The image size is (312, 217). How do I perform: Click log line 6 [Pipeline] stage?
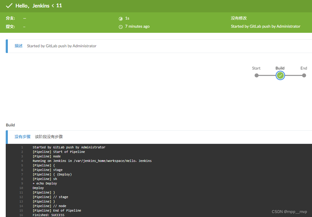coord(48,170)
